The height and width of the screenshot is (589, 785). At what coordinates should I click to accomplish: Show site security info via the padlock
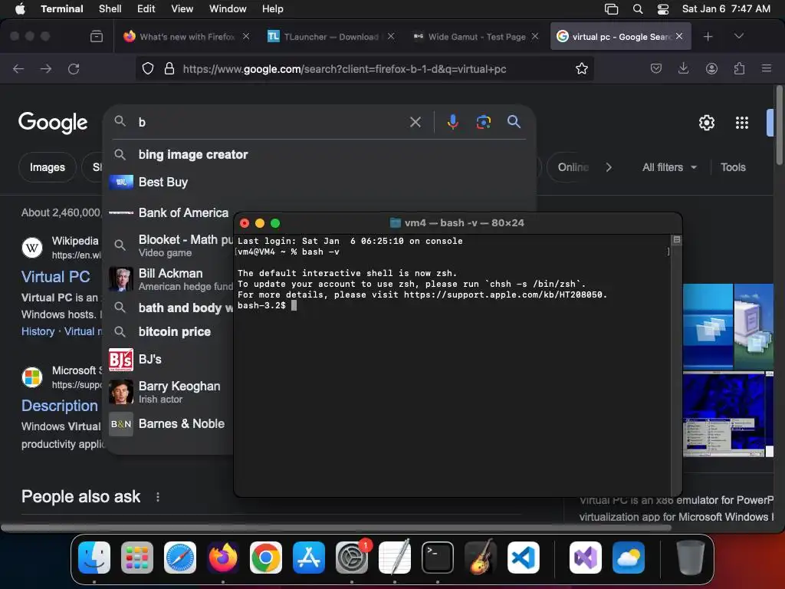[x=169, y=68]
